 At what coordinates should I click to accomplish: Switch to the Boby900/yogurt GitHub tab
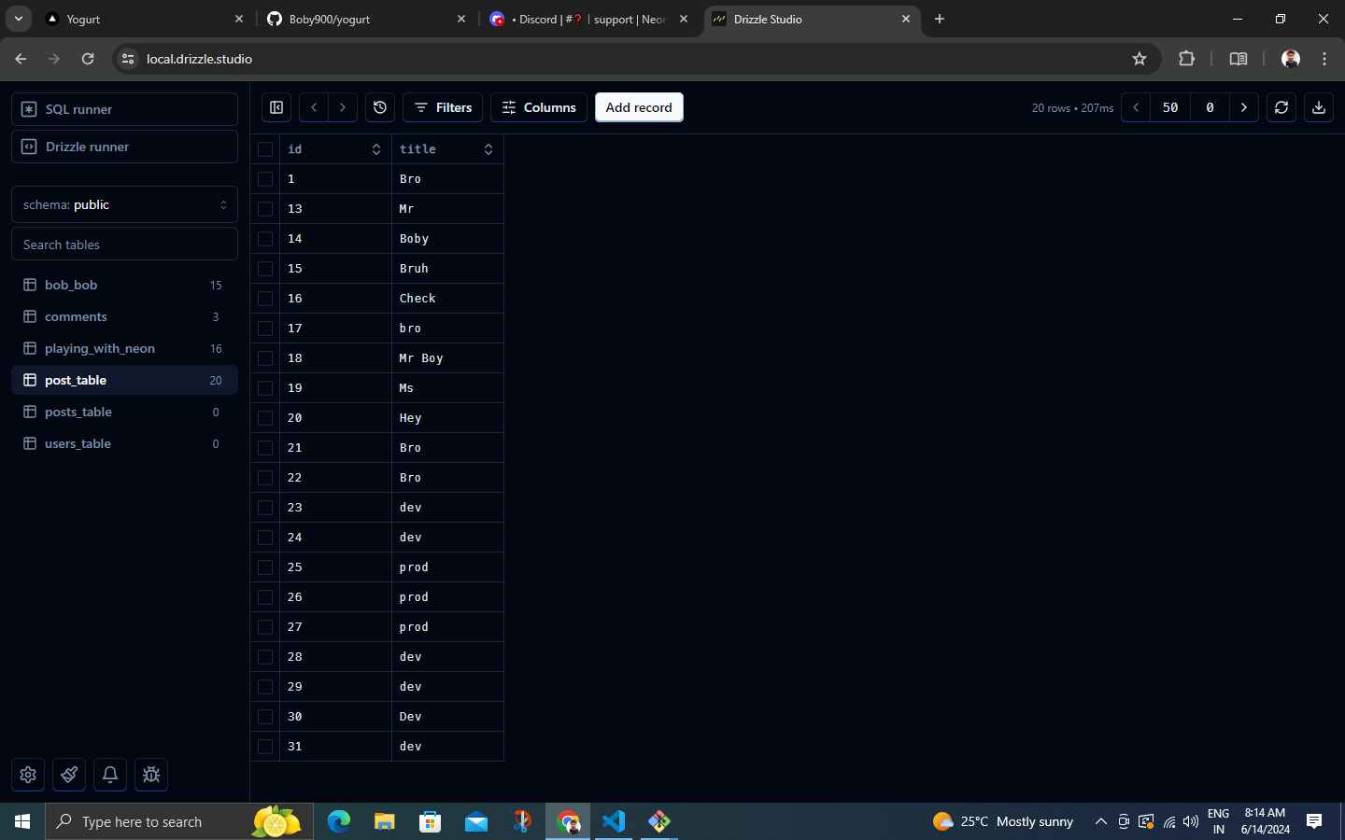[x=366, y=19]
